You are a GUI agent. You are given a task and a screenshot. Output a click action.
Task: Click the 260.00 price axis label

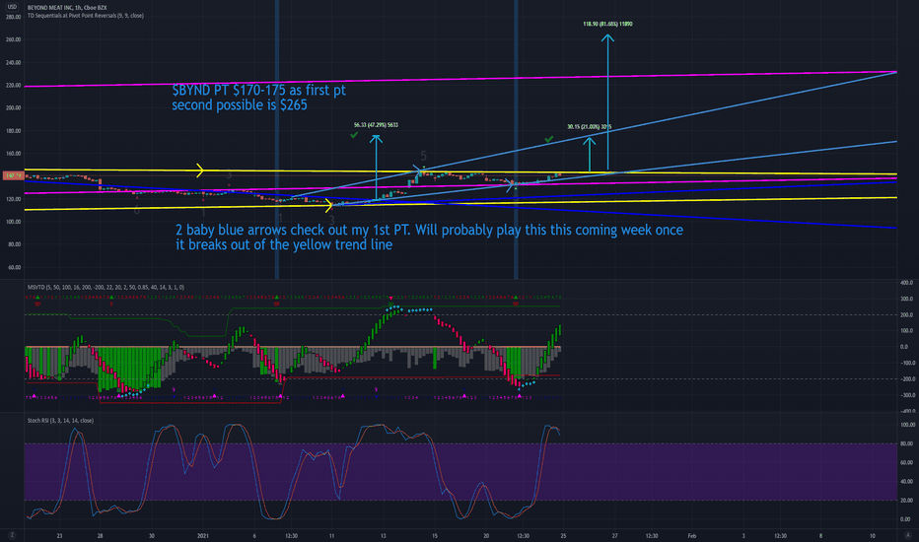click(14, 39)
